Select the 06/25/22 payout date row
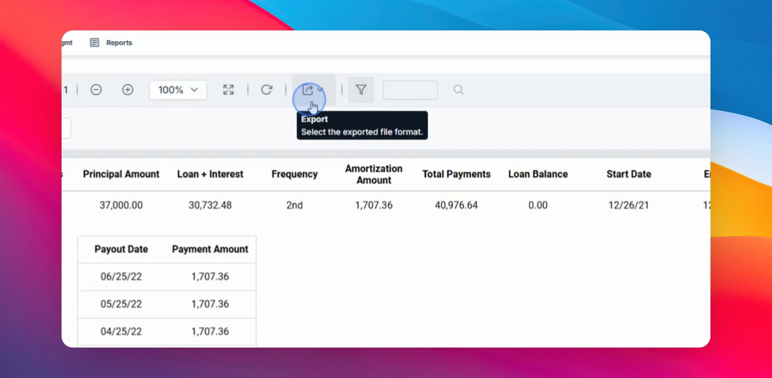 coord(167,277)
